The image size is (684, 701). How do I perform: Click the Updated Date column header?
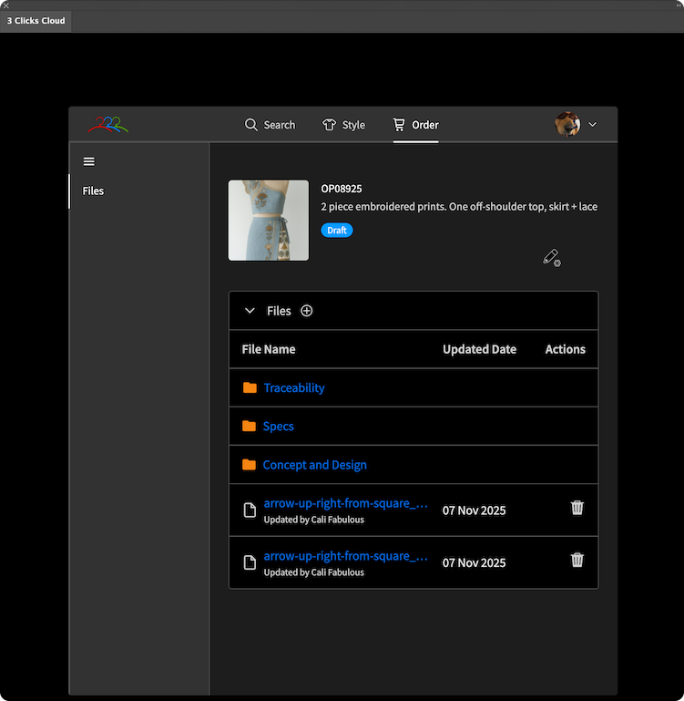(479, 349)
